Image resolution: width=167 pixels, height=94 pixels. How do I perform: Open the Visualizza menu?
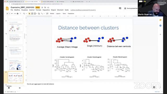(x=25, y=10)
